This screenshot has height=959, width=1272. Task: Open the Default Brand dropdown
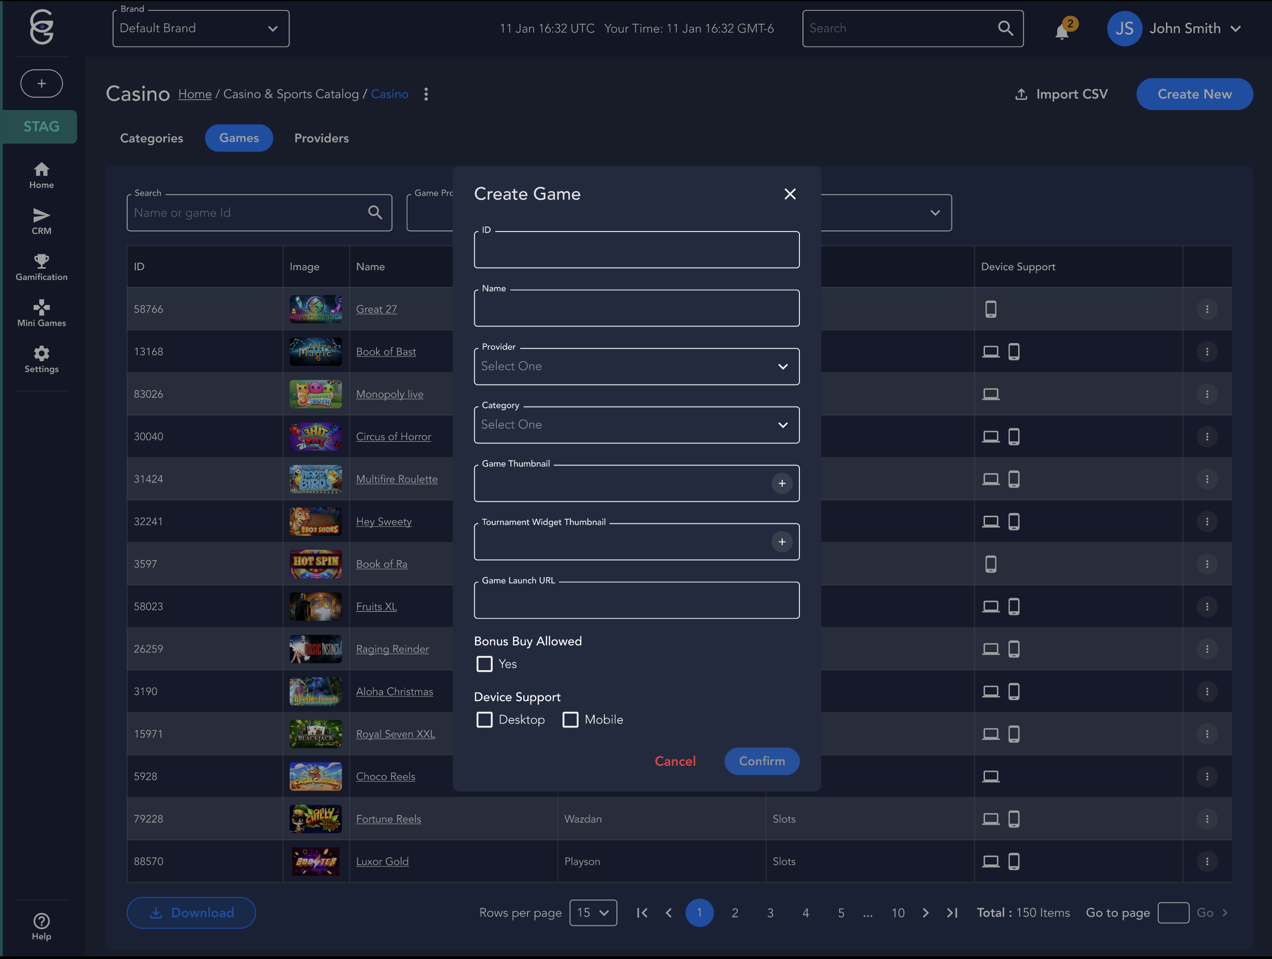201,29
